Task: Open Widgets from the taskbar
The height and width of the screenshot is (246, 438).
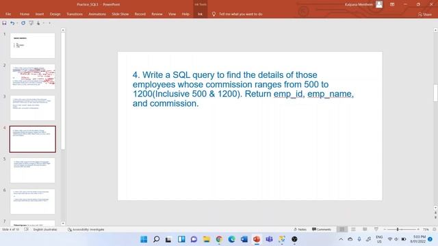Action: 181,239
